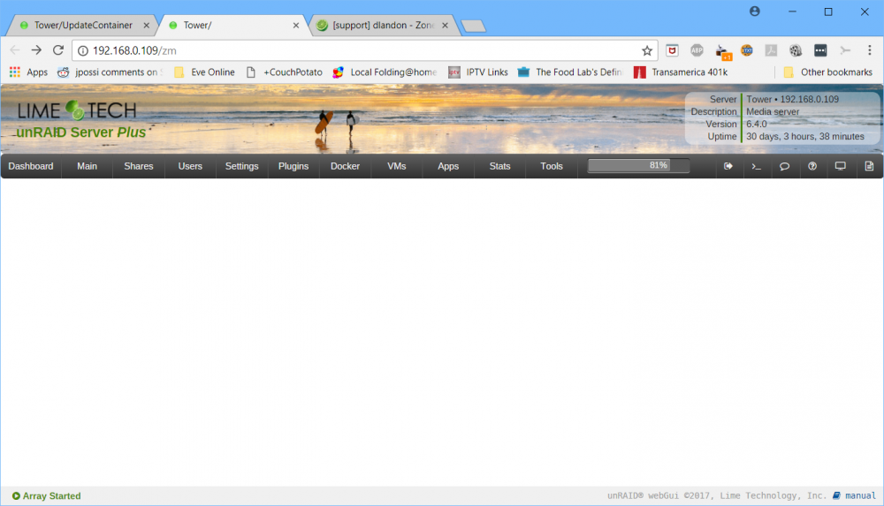Image resolution: width=884 pixels, height=506 pixels.
Task: Open the Chrome profile avatar icon
Action: 754,11
